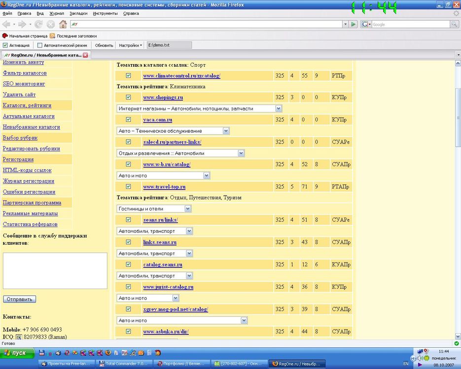
Task: Open the Правка menu
Action: [x=24, y=13]
